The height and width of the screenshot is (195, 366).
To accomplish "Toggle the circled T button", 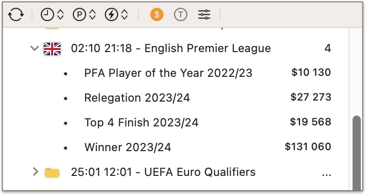I will click(181, 14).
